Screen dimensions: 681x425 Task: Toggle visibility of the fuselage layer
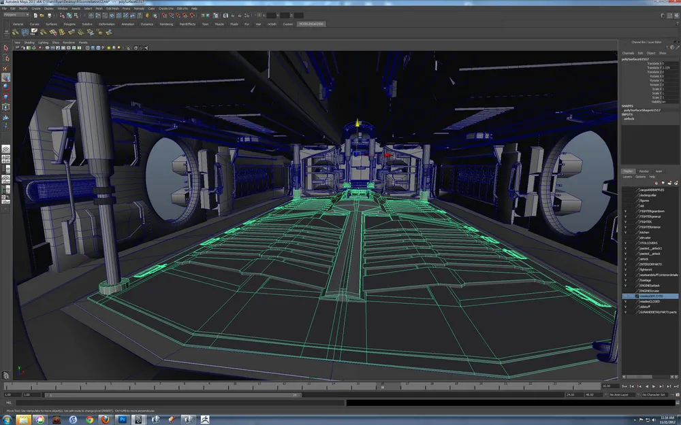625,280
